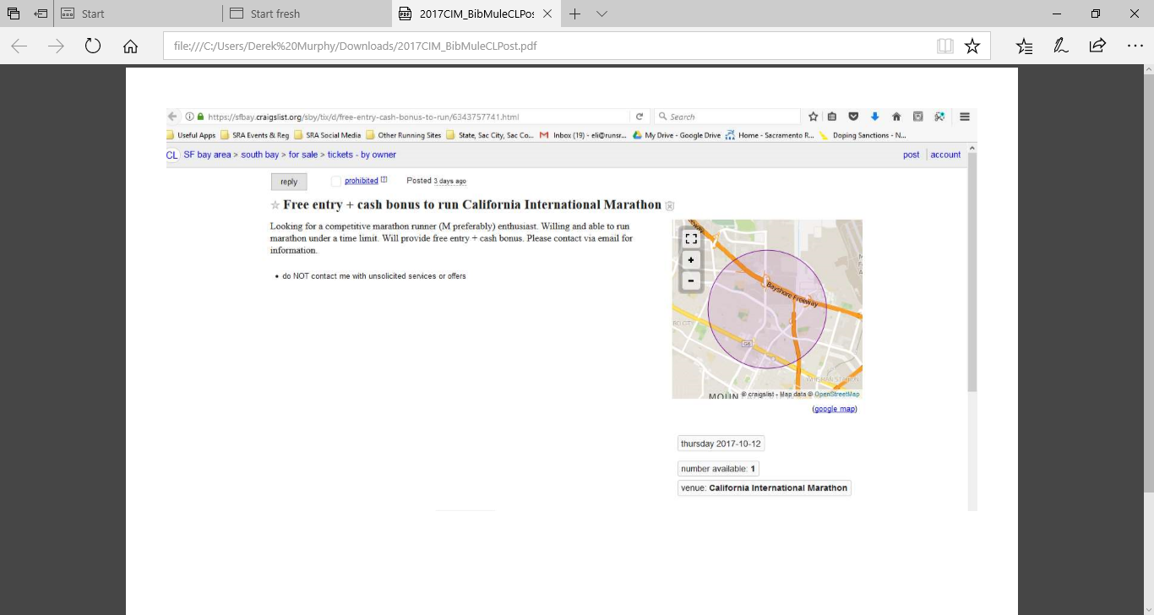
Task: Click the Firefox Search box
Action: 727,117
